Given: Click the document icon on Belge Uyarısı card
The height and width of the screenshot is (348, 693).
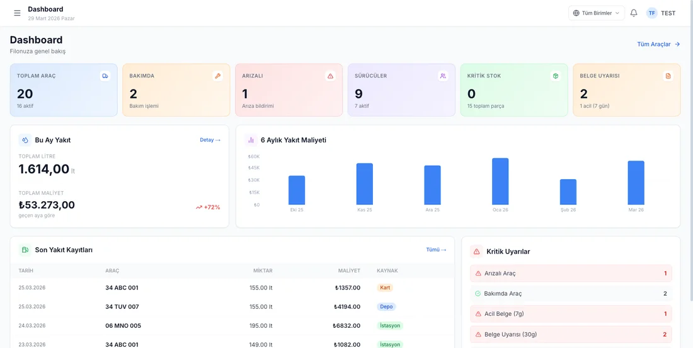Looking at the screenshot, I should pos(668,76).
